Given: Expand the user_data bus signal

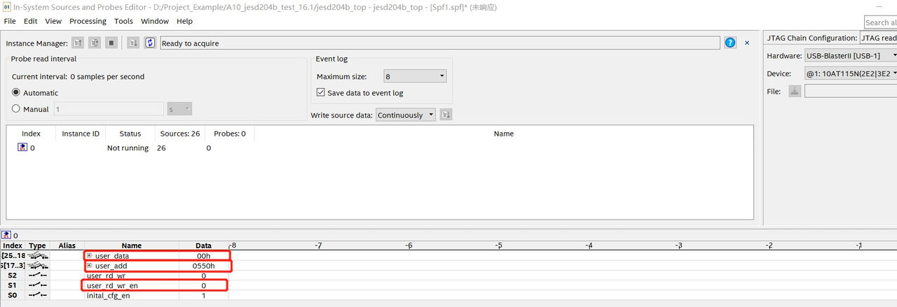Looking at the screenshot, I should point(89,256).
